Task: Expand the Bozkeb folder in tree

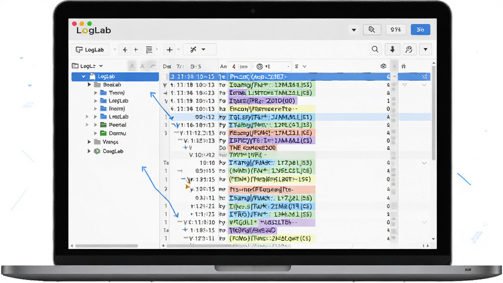Action: (89, 85)
